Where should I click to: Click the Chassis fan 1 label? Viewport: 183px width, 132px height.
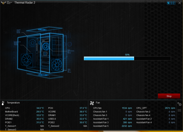[100, 112]
